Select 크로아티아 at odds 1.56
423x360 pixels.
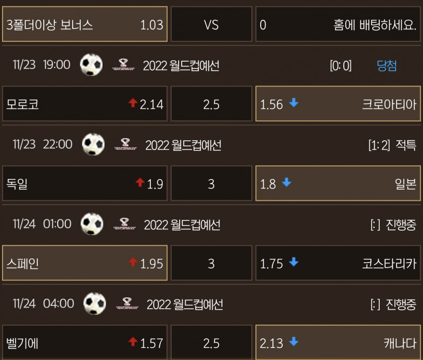pos(338,104)
